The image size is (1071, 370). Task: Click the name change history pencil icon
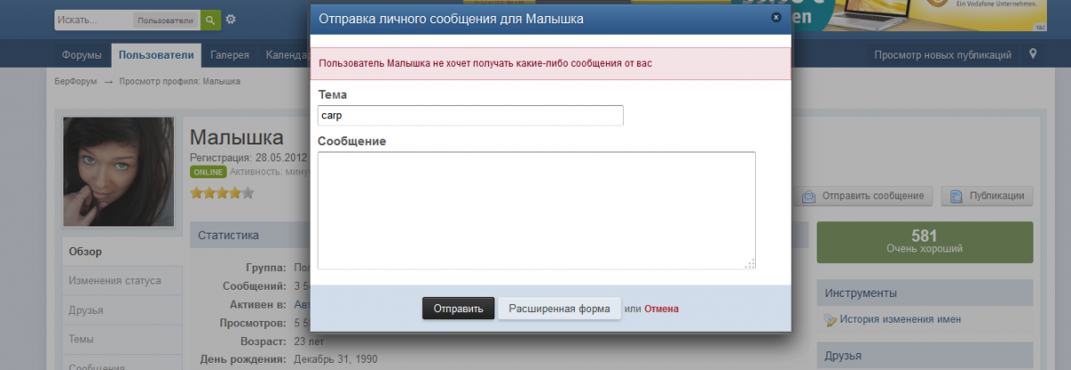click(830, 320)
